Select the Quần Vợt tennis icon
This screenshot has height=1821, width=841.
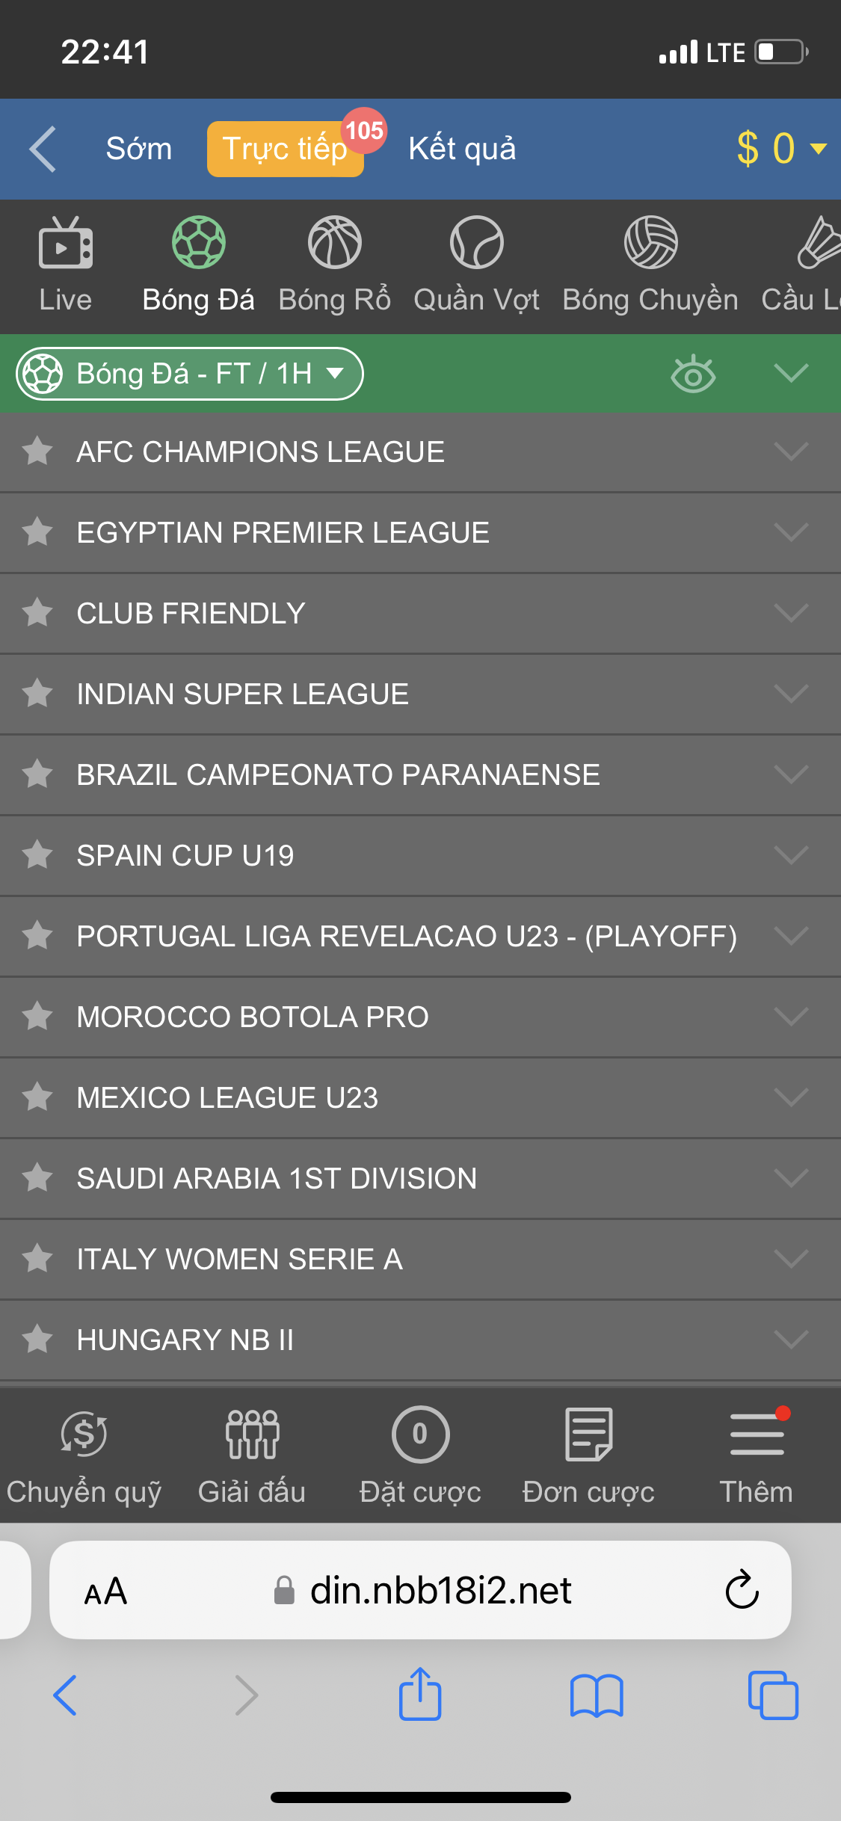click(x=476, y=263)
